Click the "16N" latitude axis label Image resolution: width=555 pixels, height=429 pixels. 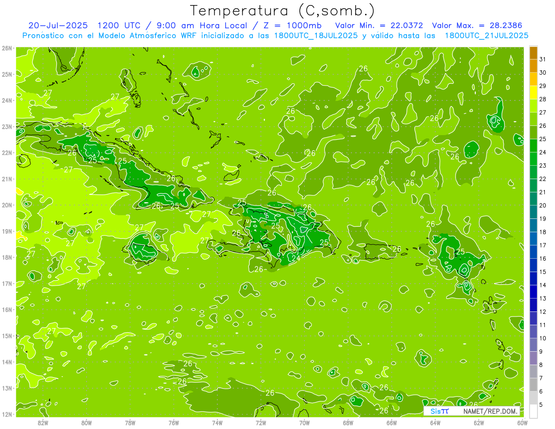[x=6, y=310]
